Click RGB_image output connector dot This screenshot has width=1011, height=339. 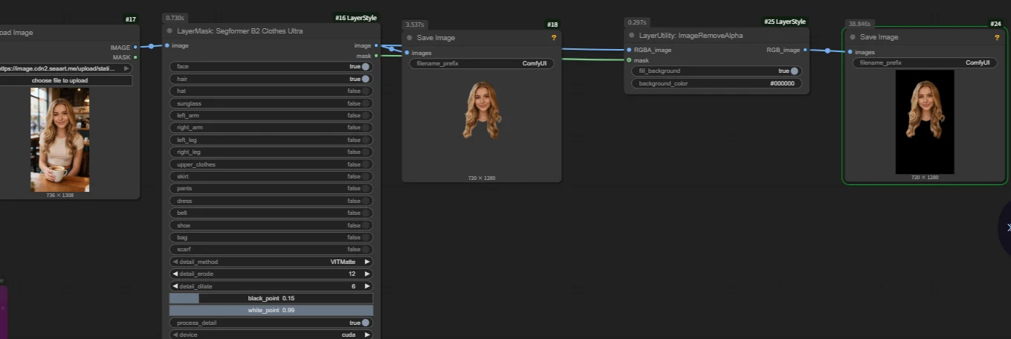click(806, 50)
